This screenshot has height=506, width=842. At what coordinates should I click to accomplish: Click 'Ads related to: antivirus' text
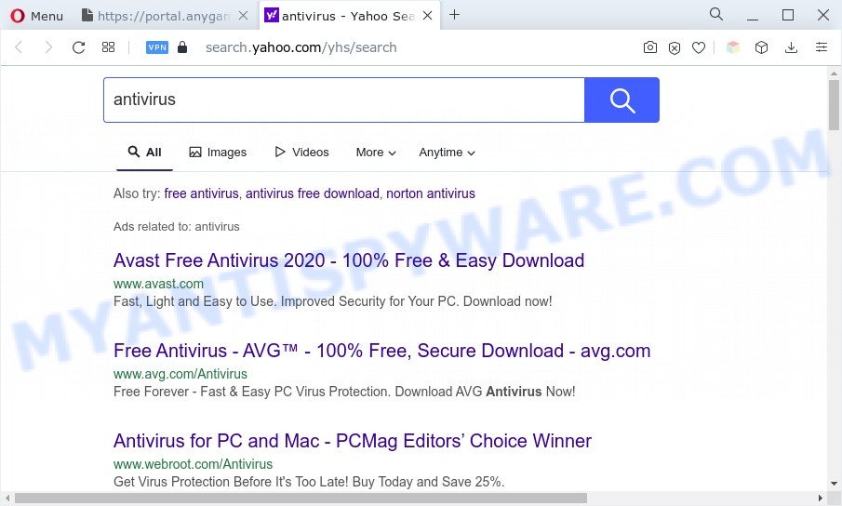click(x=176, y=226)
